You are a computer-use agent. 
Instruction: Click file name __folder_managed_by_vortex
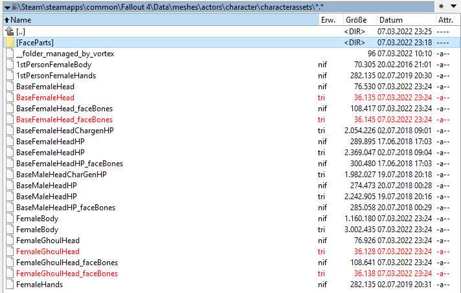65,54
